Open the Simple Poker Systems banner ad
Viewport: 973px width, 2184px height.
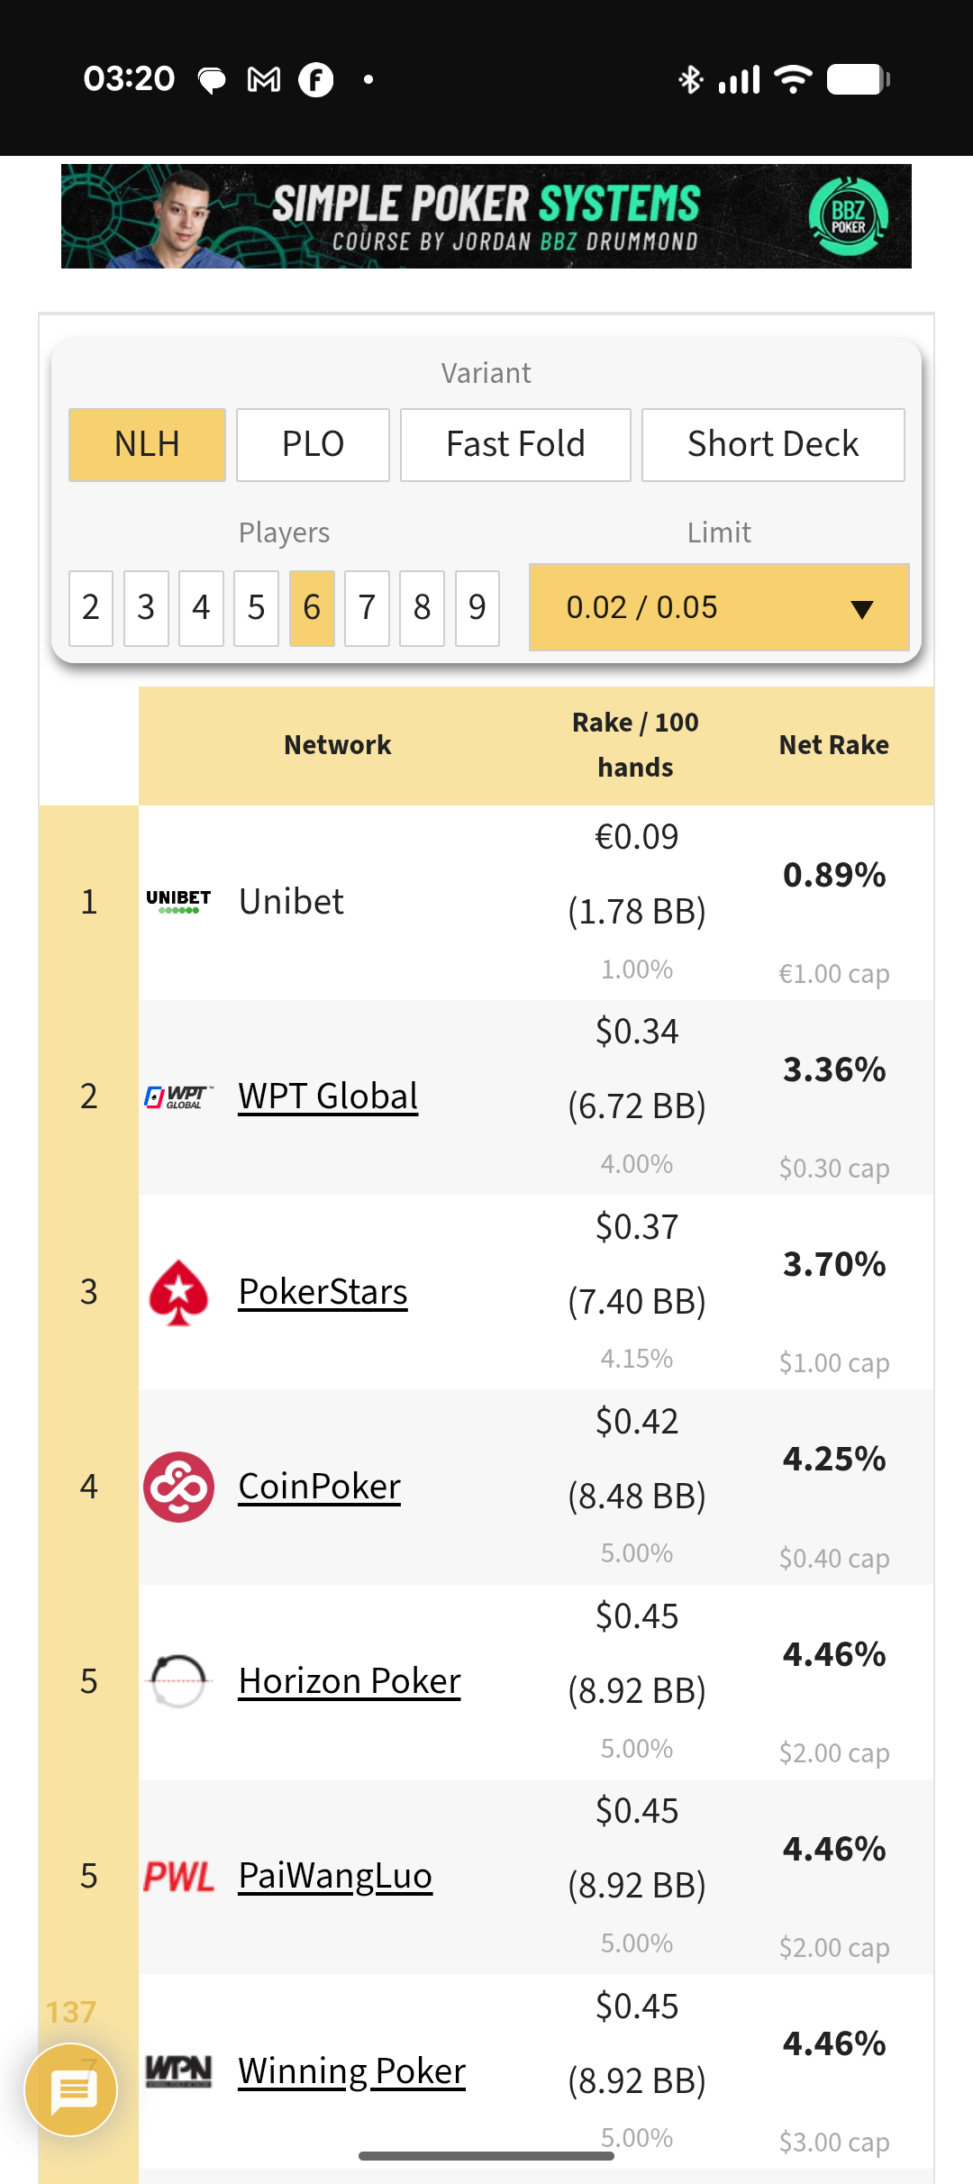(486, 216)
